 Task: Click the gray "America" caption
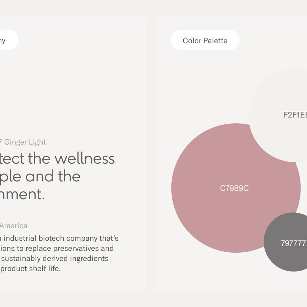pyautogui.click(x=14, y=226)
